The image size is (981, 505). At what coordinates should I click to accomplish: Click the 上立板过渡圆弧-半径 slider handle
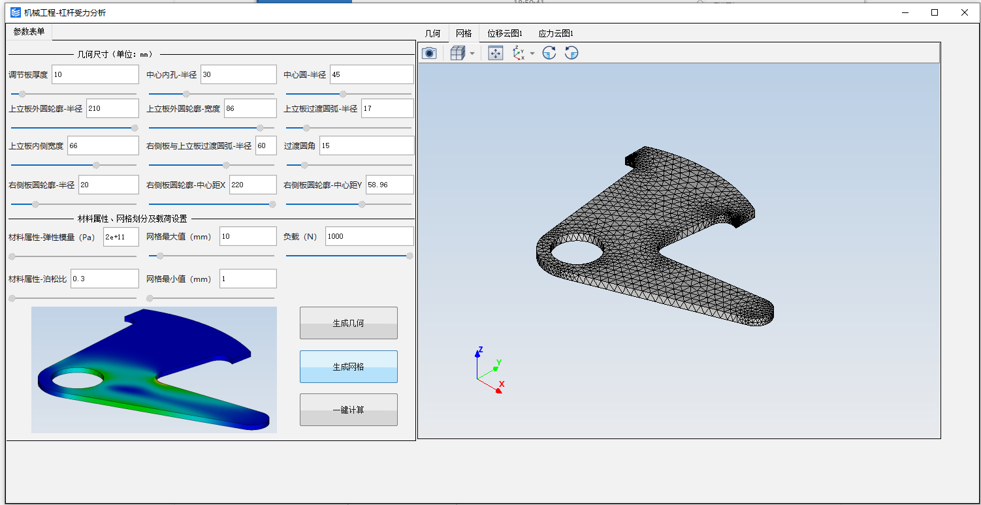[x=306, y=128]
